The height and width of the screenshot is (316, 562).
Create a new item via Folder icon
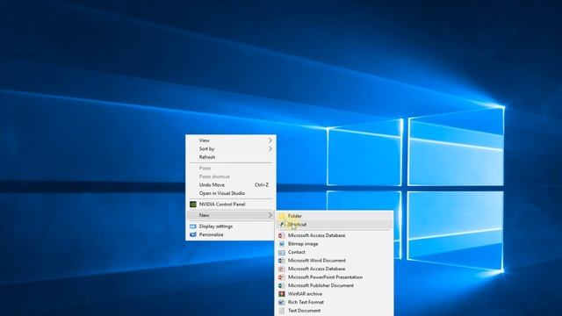tap(282, 216)
